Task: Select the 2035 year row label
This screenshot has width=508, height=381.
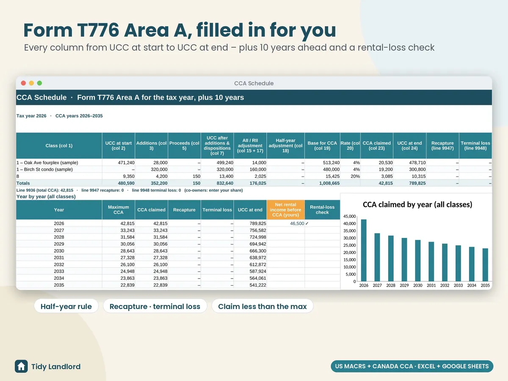Action: pyautogui.click(x=59, y=285)
